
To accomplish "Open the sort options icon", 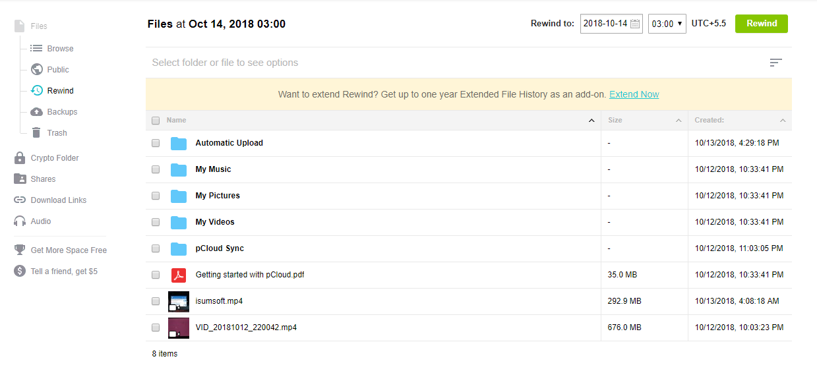I will tap(775, 63).
